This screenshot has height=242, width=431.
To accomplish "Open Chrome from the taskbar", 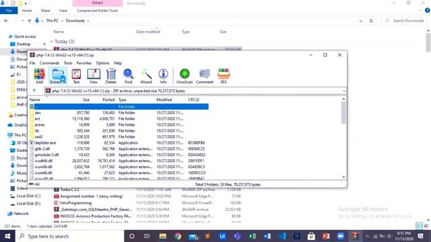I will pyautogui.click(x=178, y=236).
